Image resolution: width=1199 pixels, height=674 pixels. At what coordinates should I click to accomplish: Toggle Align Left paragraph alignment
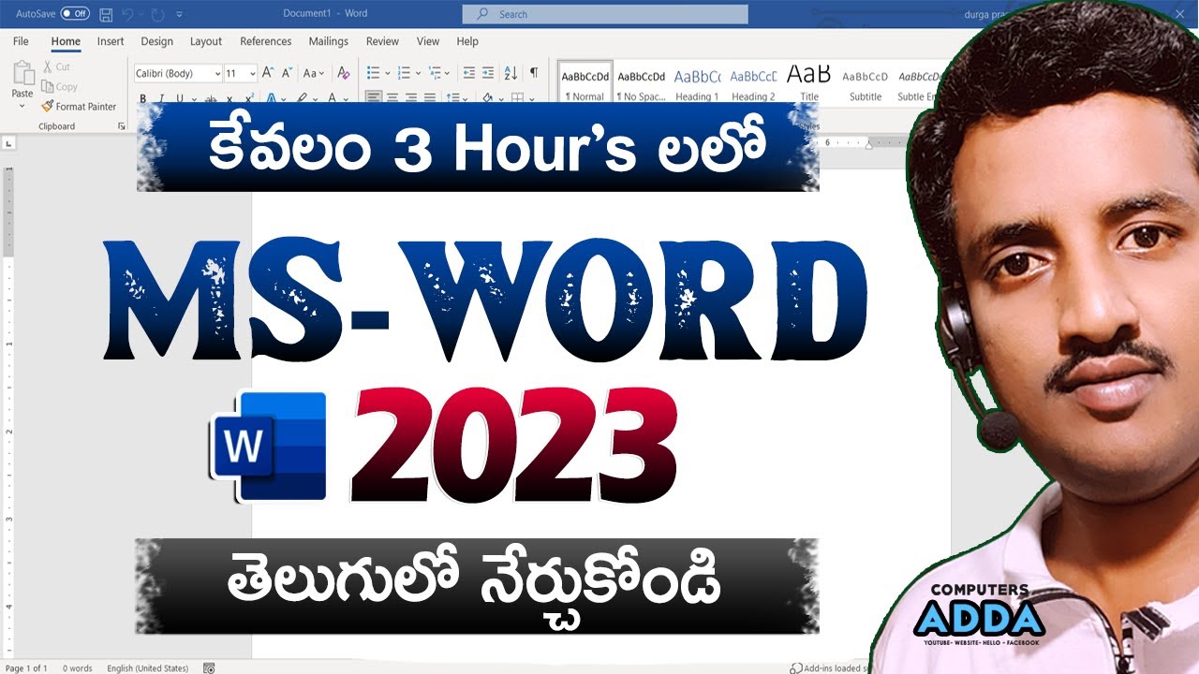click(x=373, y=97)
